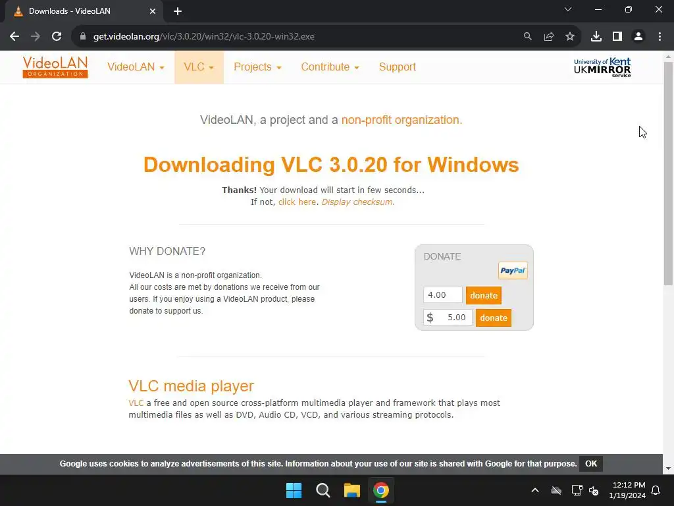Open the Windows Start menu

[x=294, y=490]
